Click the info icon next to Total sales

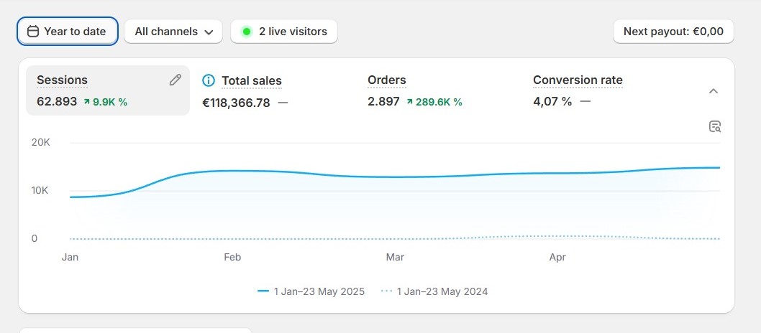(209, 80)
